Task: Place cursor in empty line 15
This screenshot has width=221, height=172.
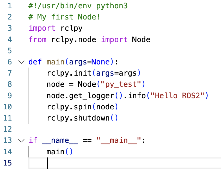Action: pyautogui.click(x=125, y=163)
